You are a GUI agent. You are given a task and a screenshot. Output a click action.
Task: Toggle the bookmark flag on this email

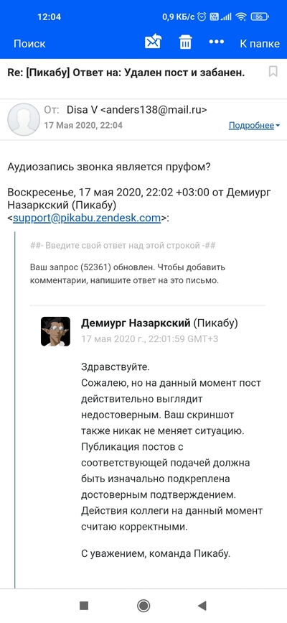(x=273, y=72)
